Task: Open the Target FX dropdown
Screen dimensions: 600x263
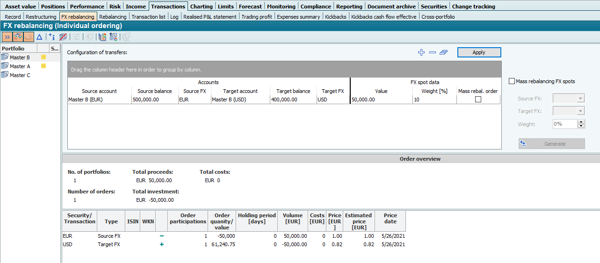Action: click(580, 111)
